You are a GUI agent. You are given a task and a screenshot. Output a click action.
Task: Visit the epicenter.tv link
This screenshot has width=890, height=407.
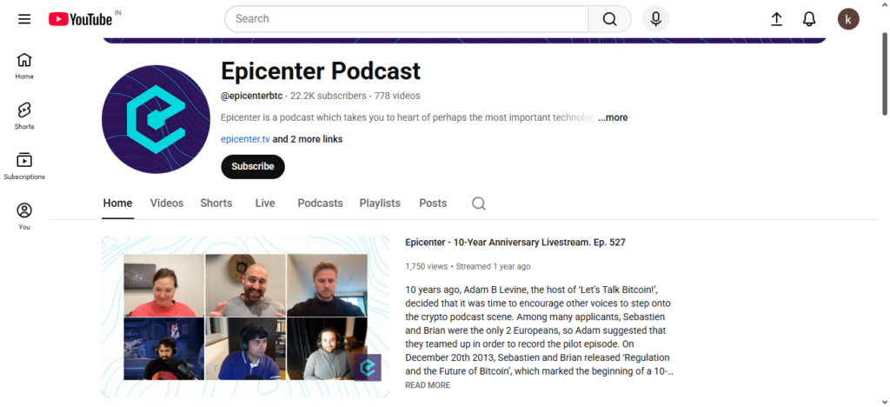[245, 139]
